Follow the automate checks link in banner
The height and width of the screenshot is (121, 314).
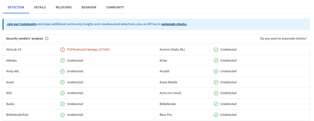pyautogui.click(x=174, y=24)
